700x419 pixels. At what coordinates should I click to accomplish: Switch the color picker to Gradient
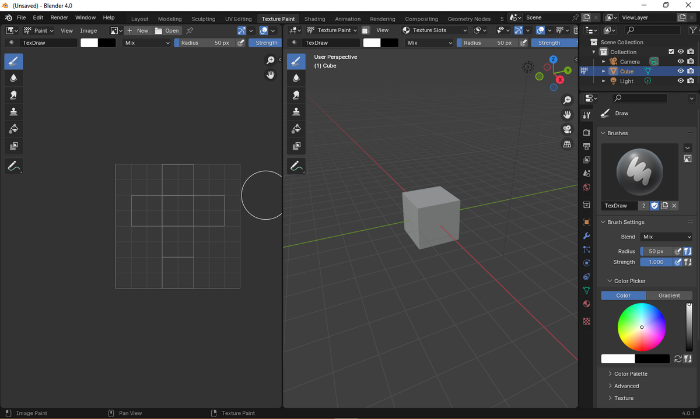[669, 295]
